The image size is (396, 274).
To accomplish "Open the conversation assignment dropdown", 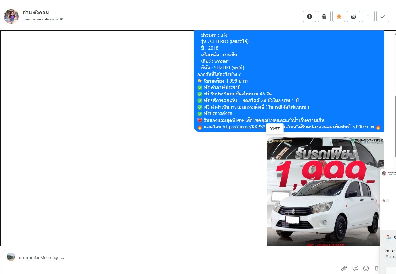I will 43,19.
